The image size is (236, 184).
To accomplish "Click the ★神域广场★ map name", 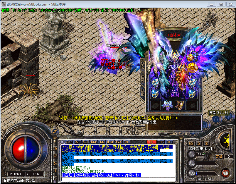I will [14, 180].
